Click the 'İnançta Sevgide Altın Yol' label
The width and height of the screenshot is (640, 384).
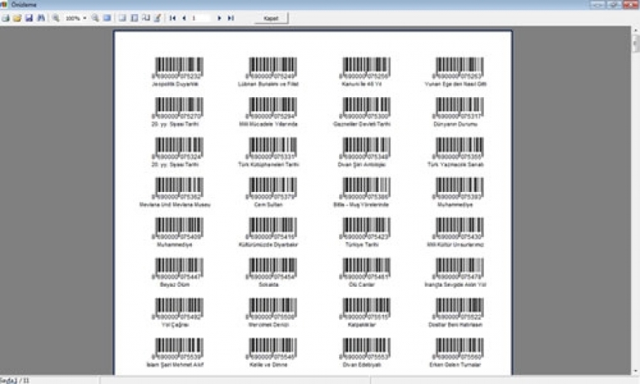[x=455, y=284]
